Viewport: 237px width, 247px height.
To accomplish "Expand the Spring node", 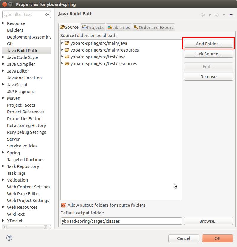I will pyautogui.click(x=3, y=152).
